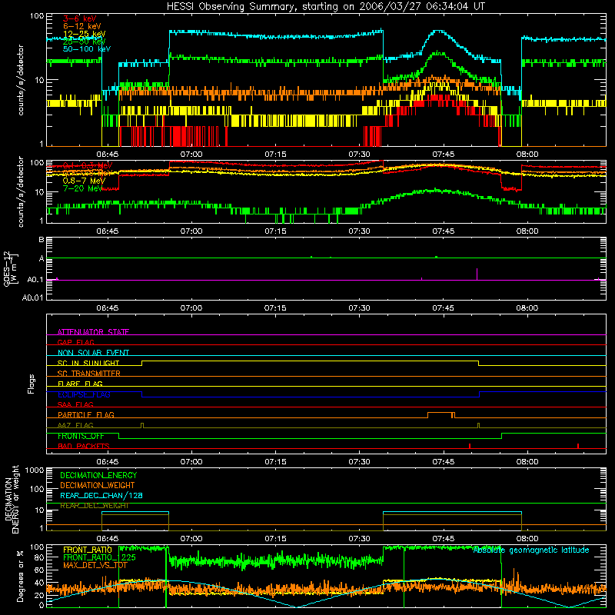
Task: Click the "GOES-12" axis label
Action: pyautogui.click(x=7, y=269)
